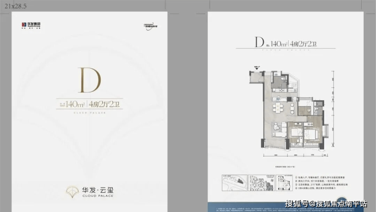This screenshot has height=212, width=376.
Task: Select feature line numbered ②
Action: (x=317, y=181)
